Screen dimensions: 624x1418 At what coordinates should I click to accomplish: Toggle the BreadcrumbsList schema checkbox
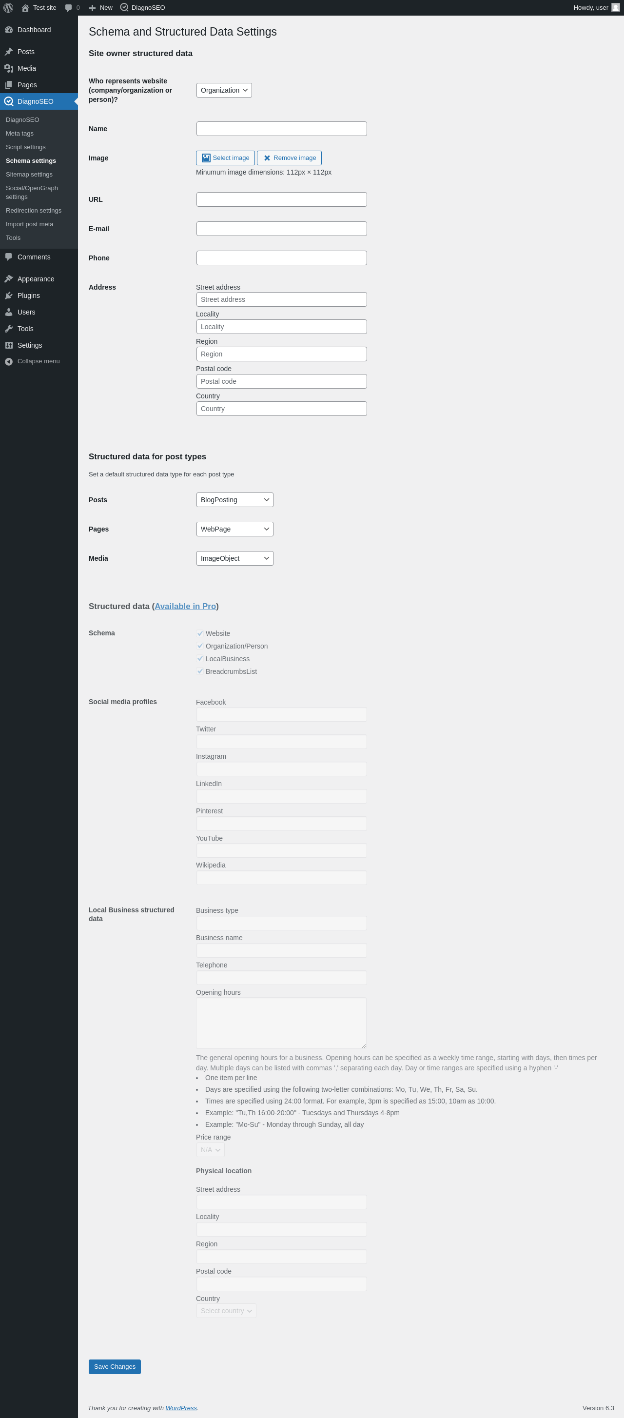pyautogui.click(x=200, y=671)
